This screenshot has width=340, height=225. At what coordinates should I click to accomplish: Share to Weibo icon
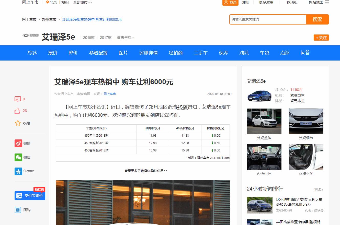tap(18, 143)
